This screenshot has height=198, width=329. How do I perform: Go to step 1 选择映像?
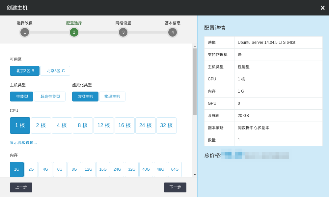(25, 32)
